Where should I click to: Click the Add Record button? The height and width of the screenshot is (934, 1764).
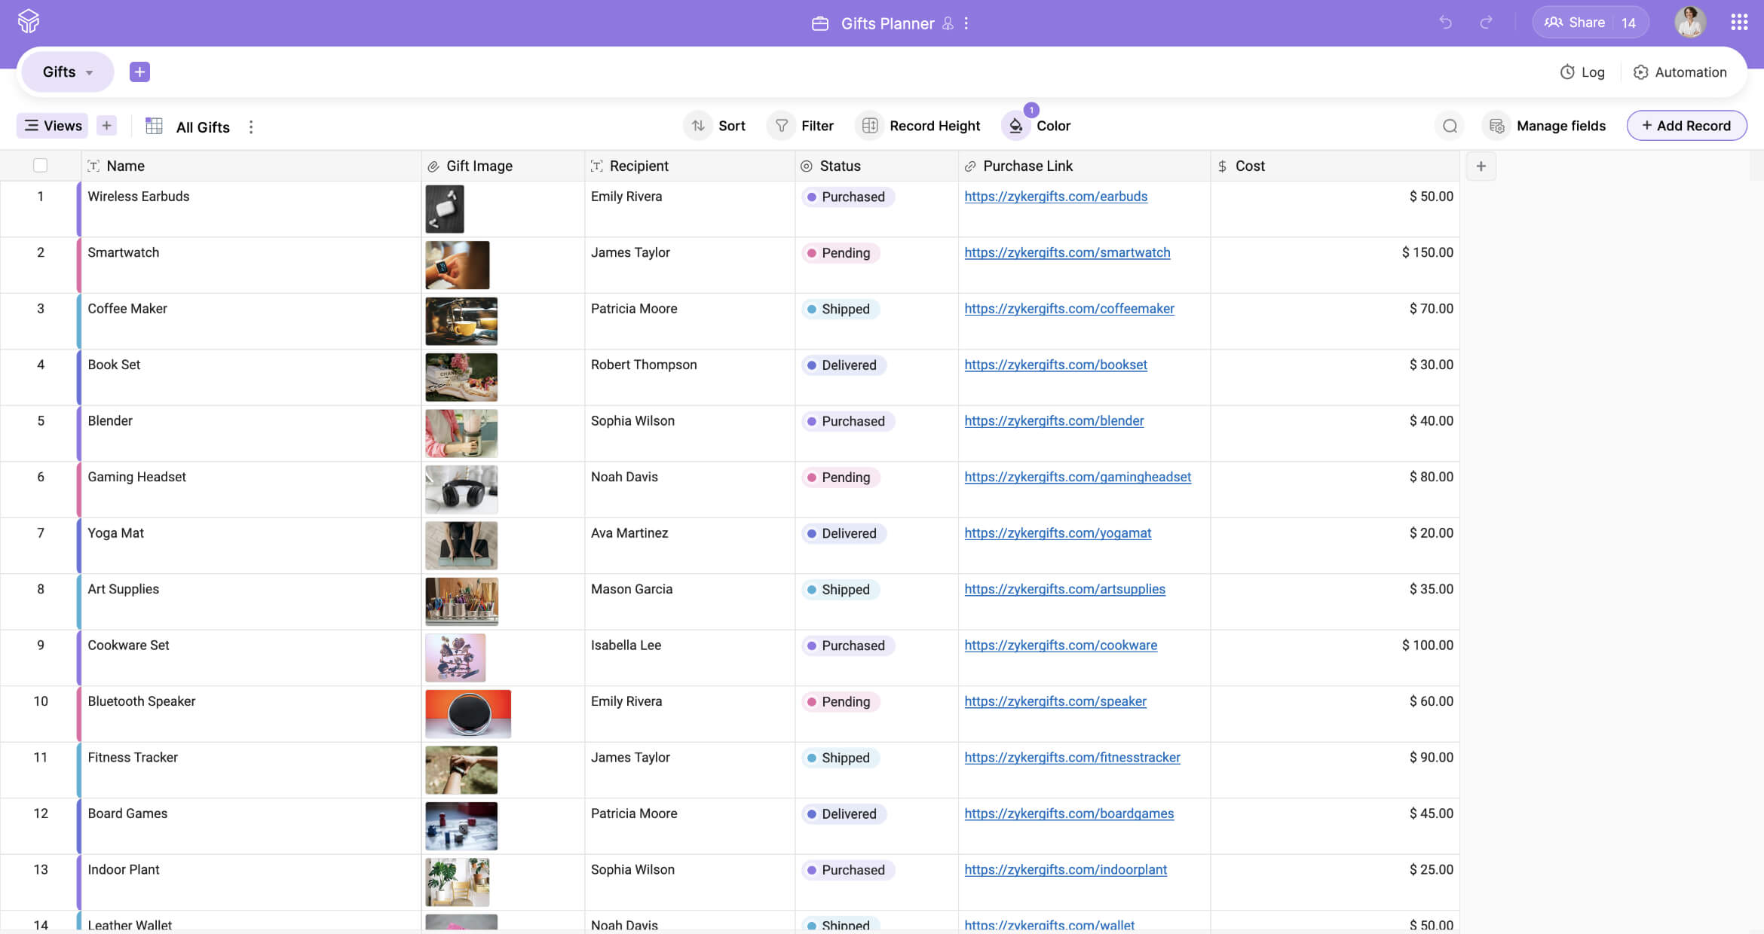[1686, 126]
